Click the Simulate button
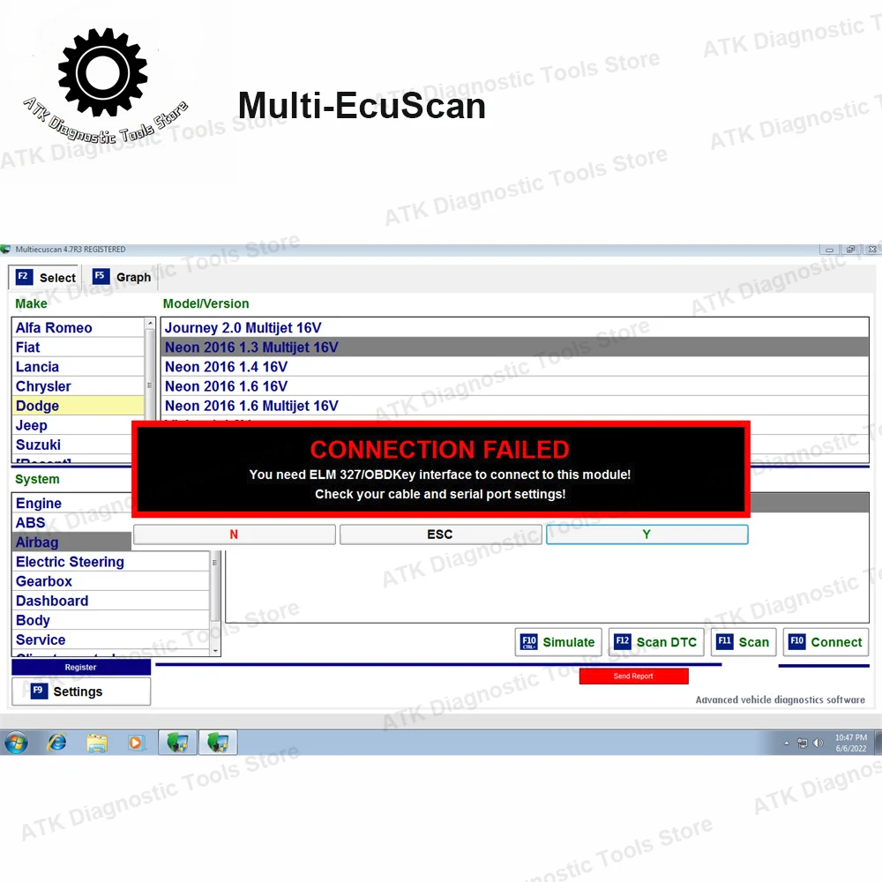Viewport: 882px width, 882px height. [x=558, y=642]
